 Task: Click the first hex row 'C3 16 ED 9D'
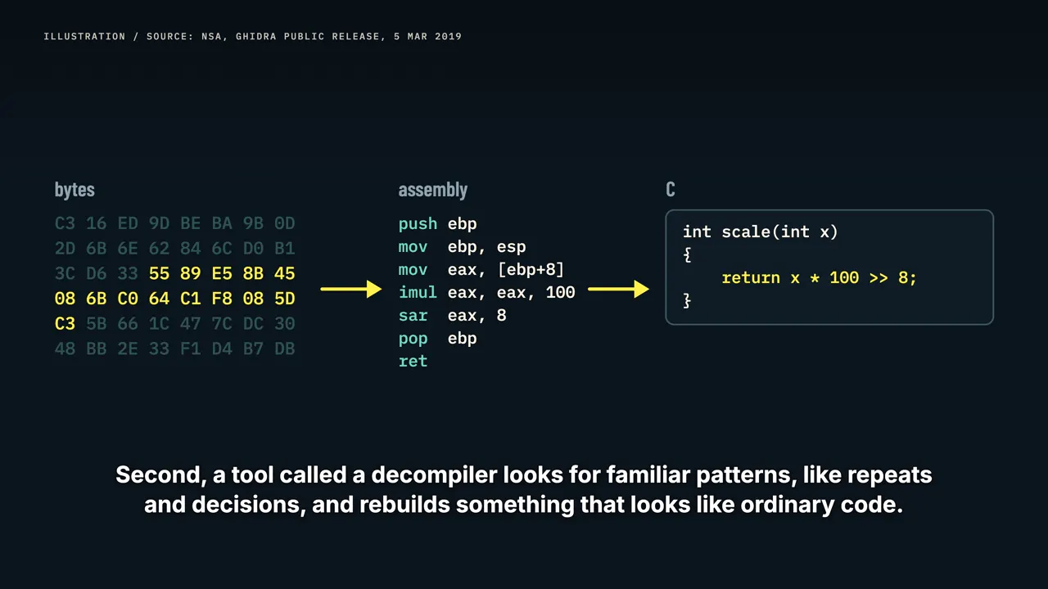point(174,223)
